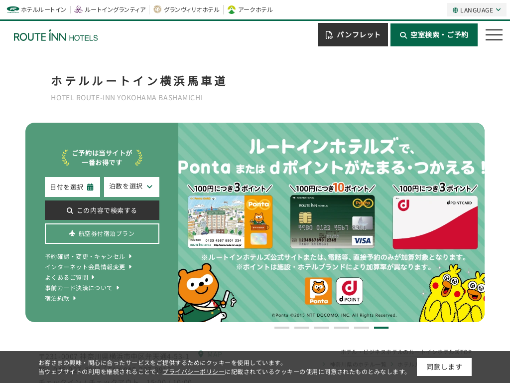Open the hamburger menu icon
This screenshot has width=510, height=383.
point(494,35)
